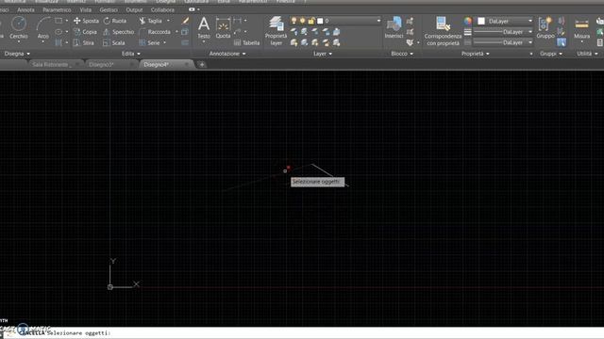This screenshot has height=339, width=604.
Task: Activate the Taglia (trim) command
Action: click(x=151, y=21)
